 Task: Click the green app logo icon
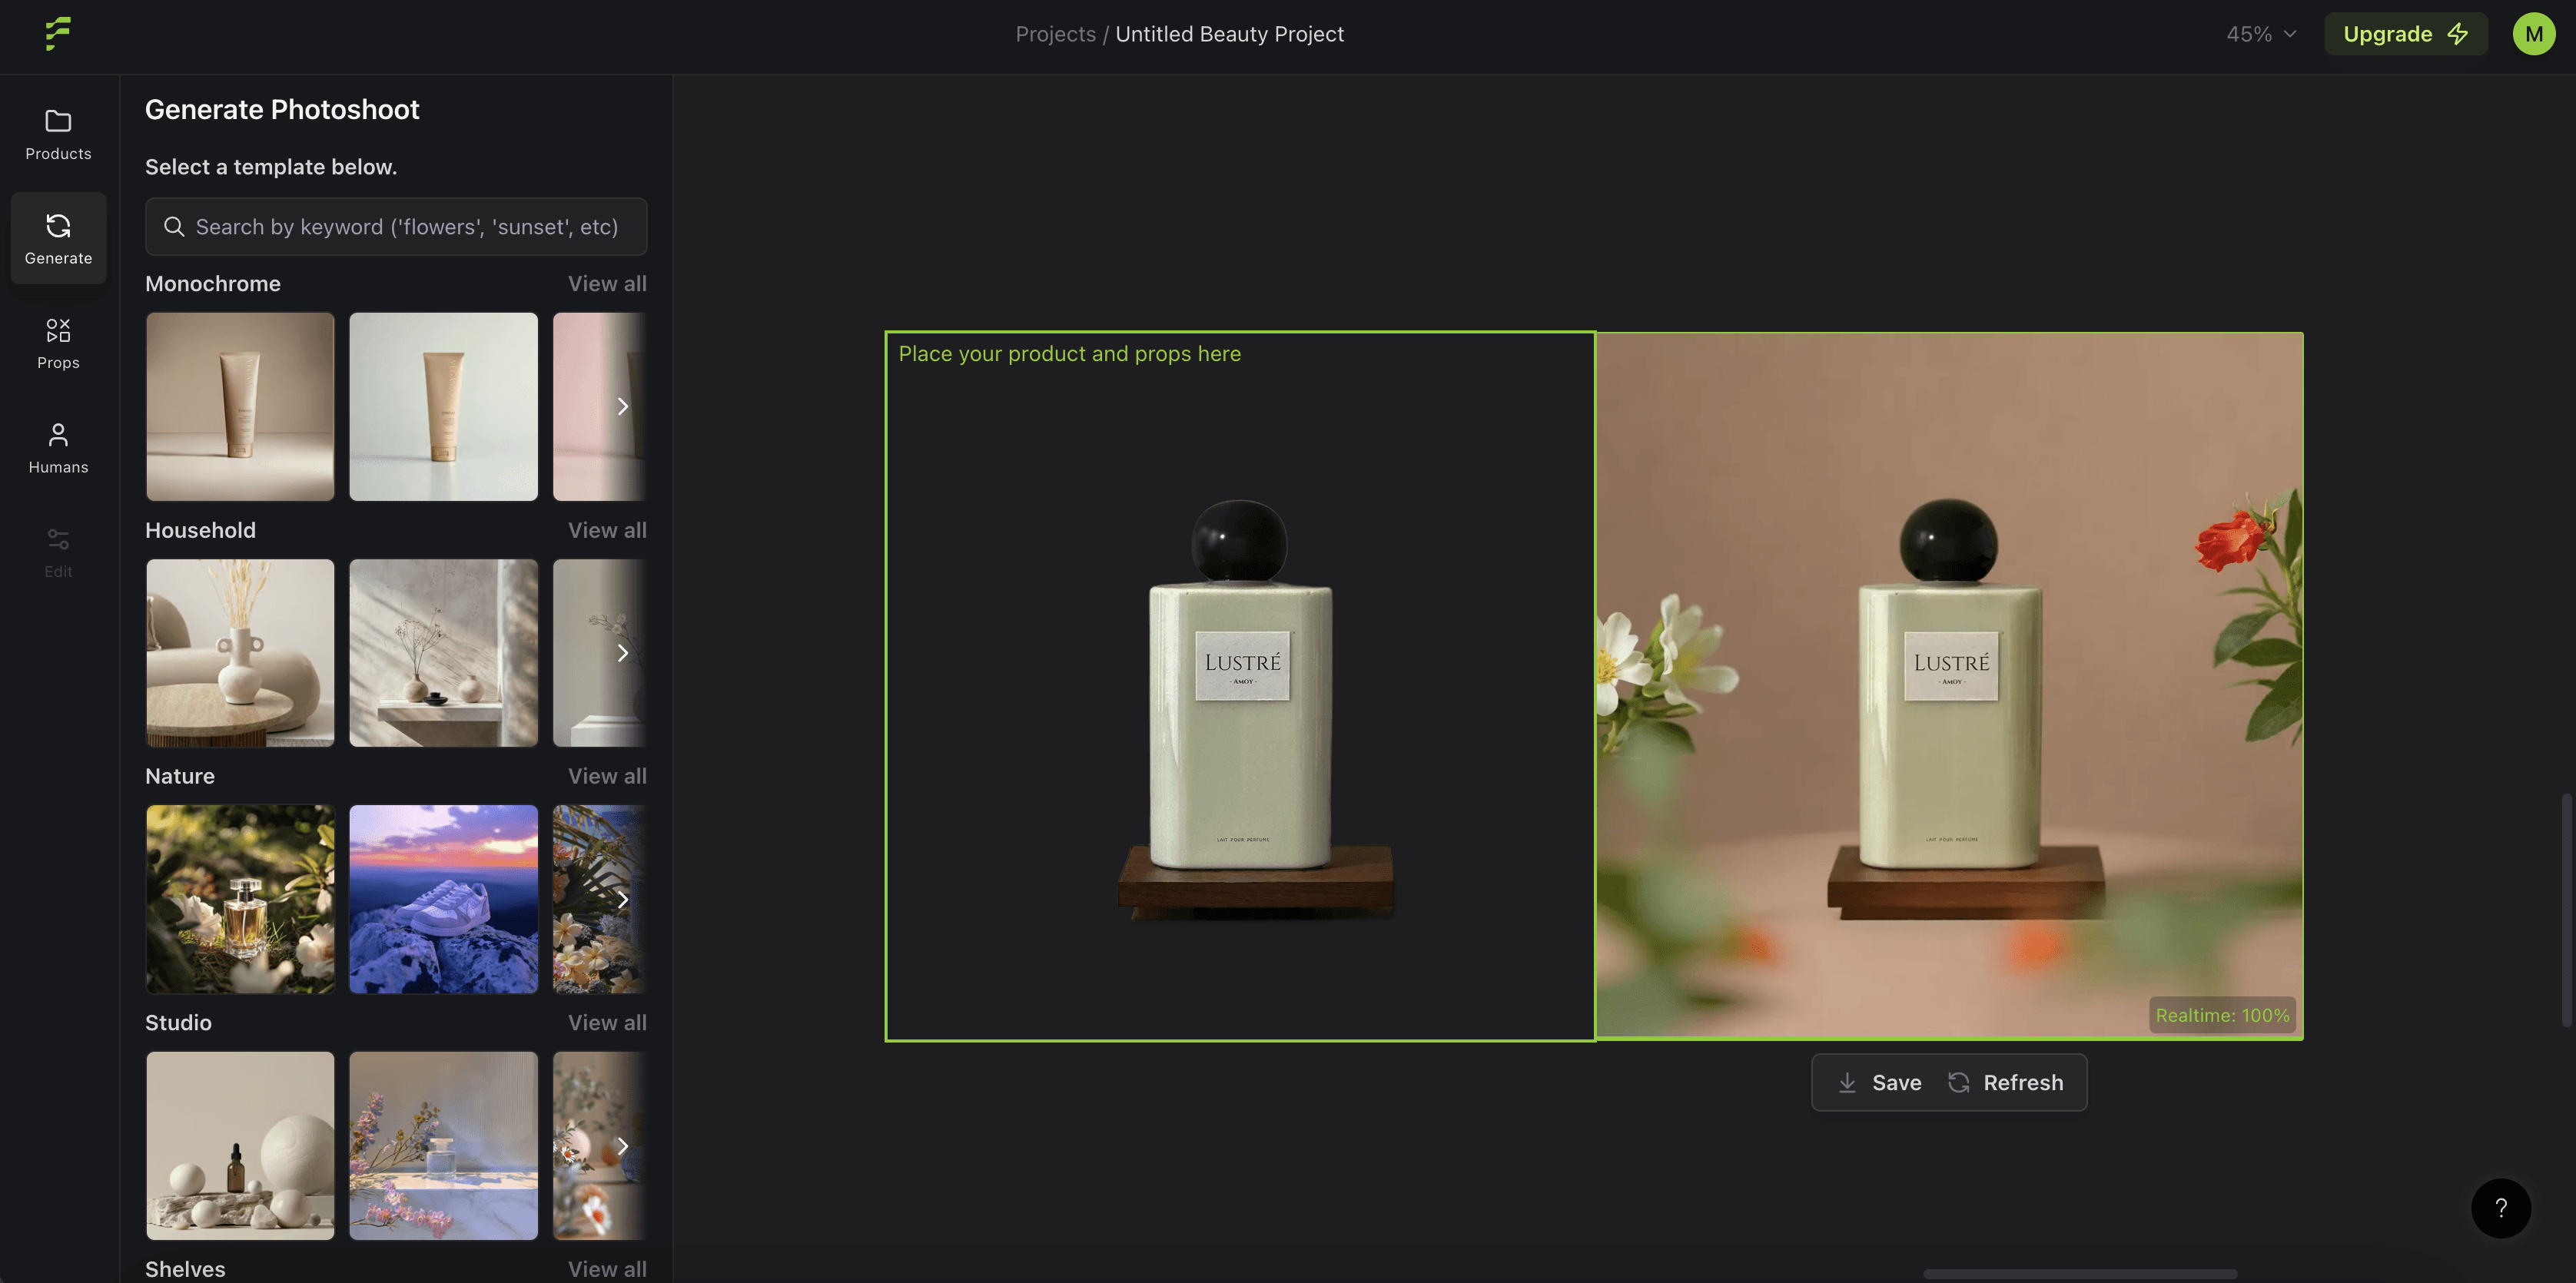click(x=58, y=33)
